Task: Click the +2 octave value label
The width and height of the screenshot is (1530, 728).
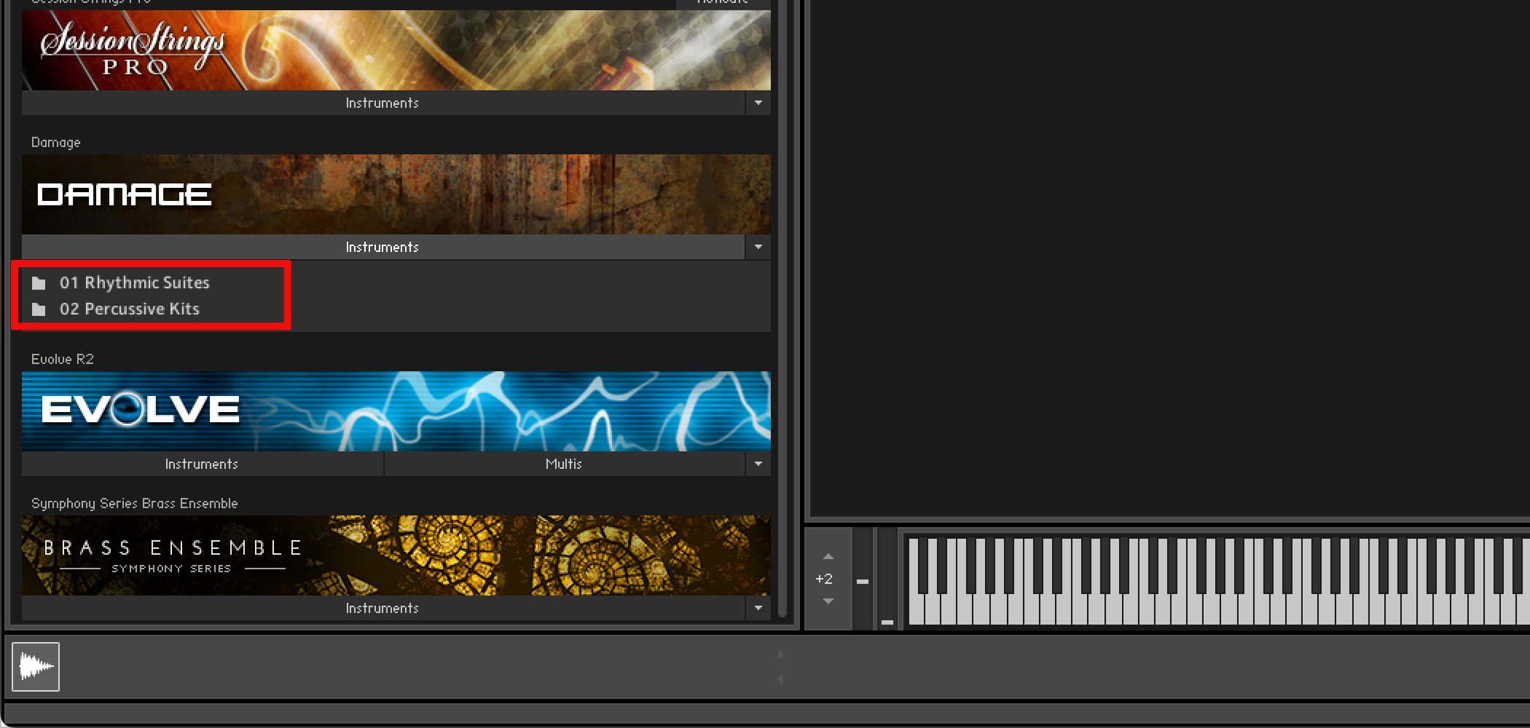Action: [824, 579]
